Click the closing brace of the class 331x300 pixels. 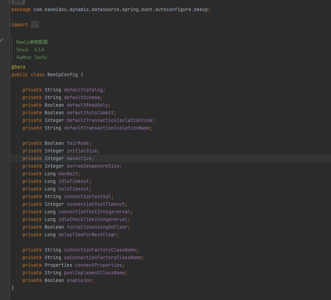(13, 288)
